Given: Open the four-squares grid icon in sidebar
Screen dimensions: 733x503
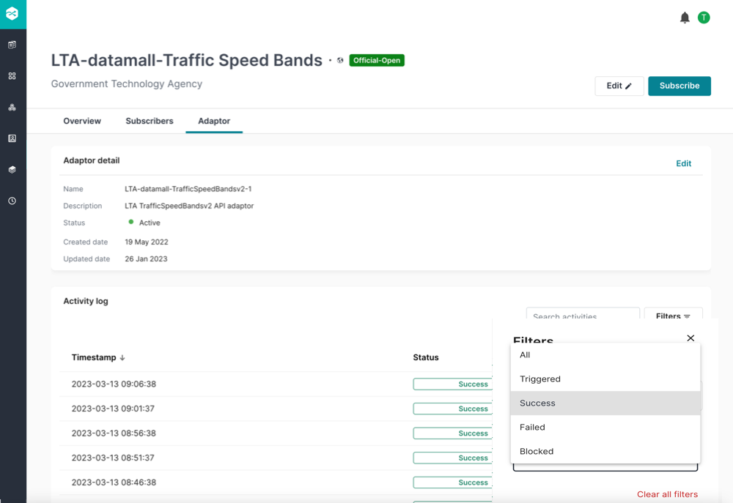Looking at the screenshot, I should point(12,76).
